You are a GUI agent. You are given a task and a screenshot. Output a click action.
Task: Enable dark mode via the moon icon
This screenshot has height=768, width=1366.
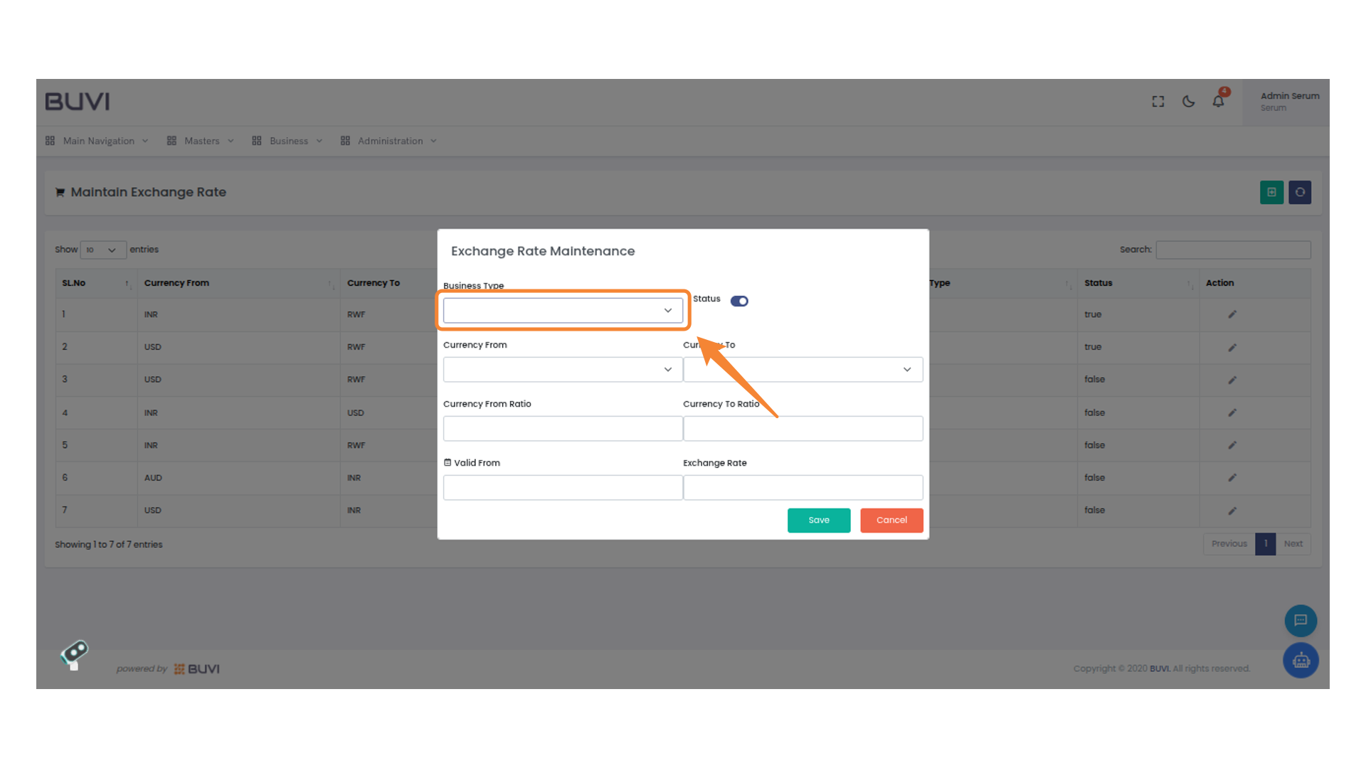pos(1188,102)
